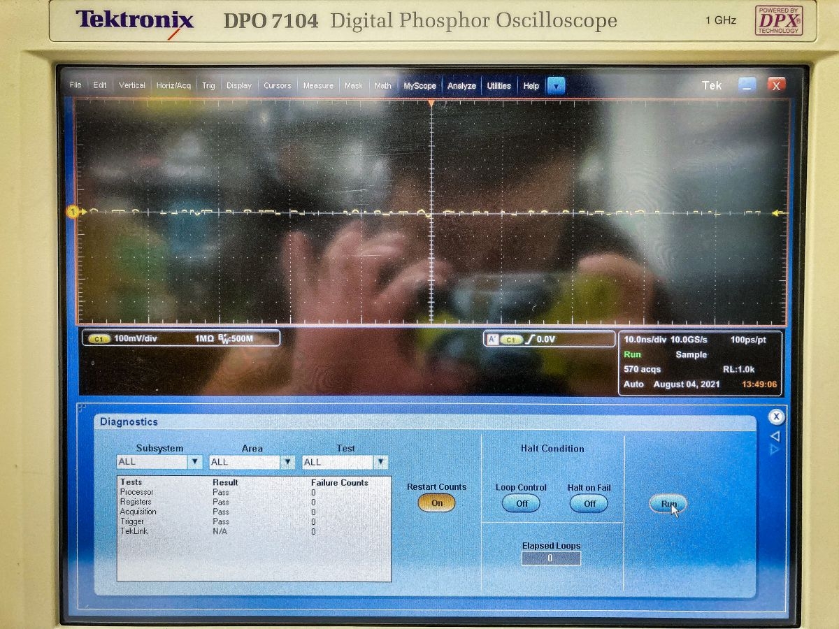839x629 pixels.
Task: Click the 500M bandwidth limit readout
Action: click(236, 339)
